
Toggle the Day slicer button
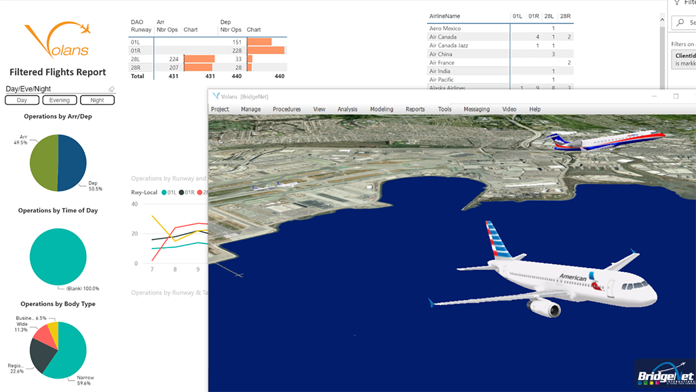coord(22,100)
